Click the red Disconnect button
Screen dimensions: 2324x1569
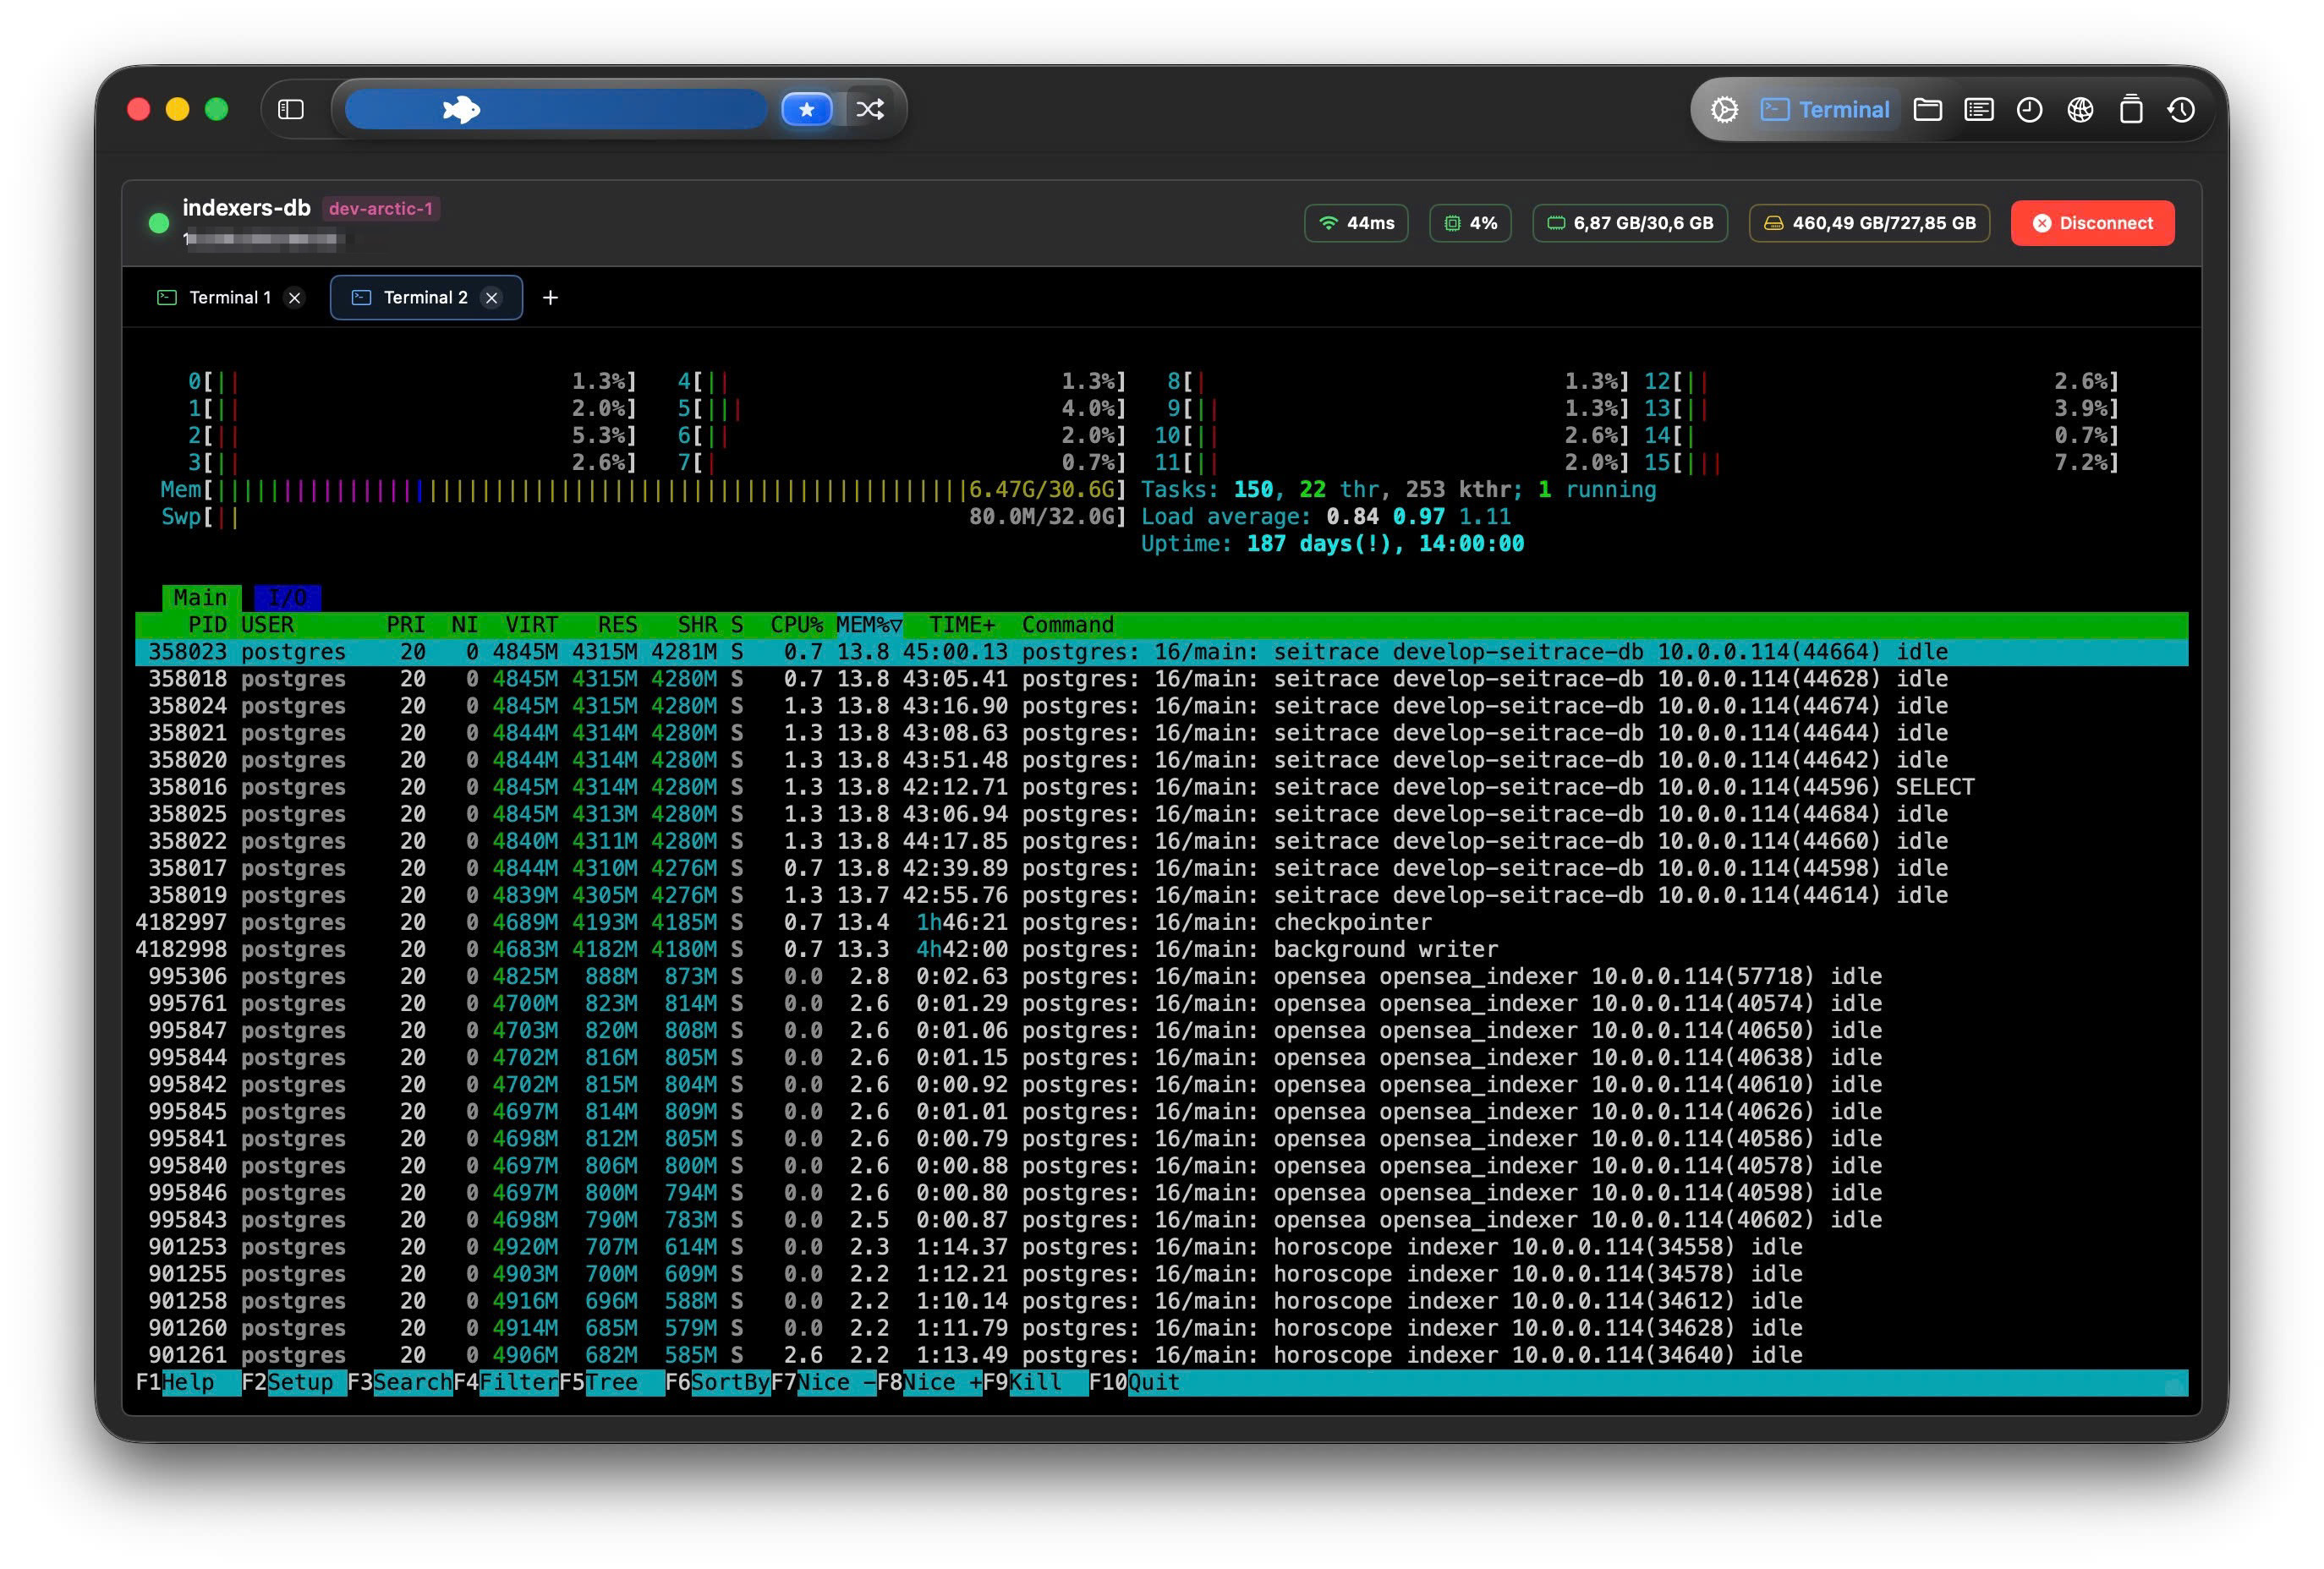pos(2092,223)
